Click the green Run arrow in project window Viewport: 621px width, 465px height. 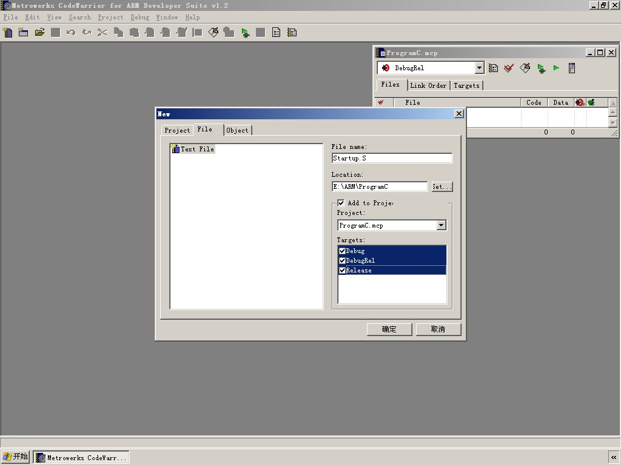557,68
